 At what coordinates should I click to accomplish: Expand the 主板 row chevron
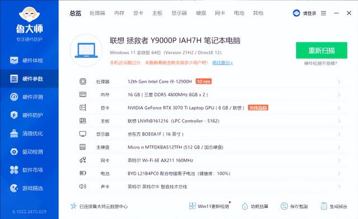tap(339, 121)
